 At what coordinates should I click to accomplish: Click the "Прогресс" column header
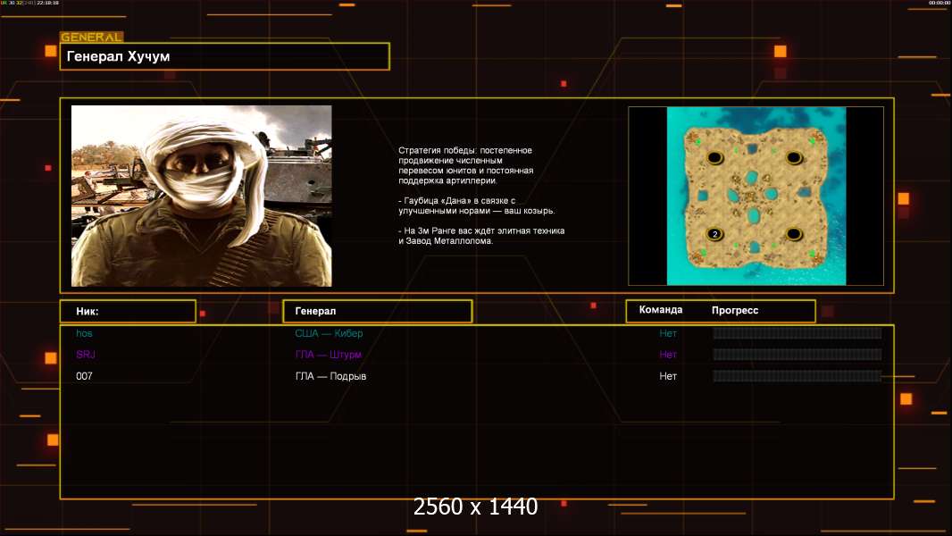coord(735,310)
